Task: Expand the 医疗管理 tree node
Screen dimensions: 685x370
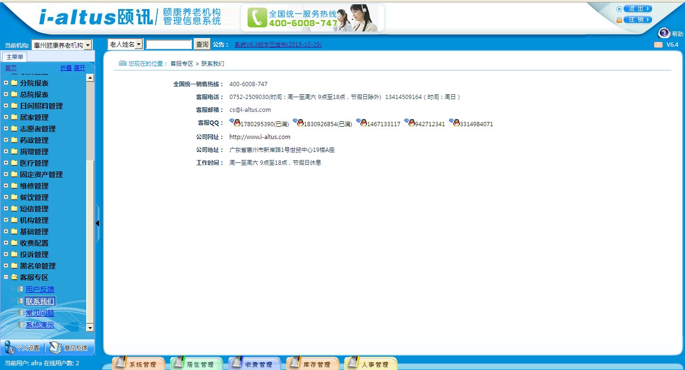Action: click(6, 163)
